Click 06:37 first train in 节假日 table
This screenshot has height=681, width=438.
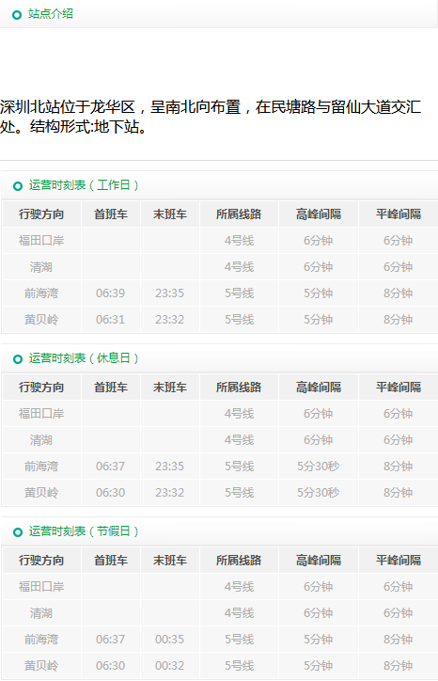110,640
